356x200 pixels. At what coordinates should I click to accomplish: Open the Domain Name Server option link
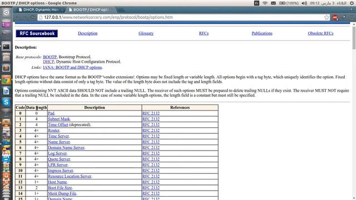tap(66, 148)
